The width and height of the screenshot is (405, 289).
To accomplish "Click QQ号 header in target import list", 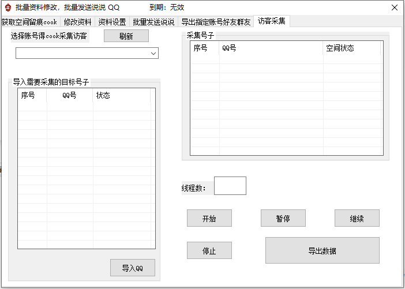I will 70,95.
